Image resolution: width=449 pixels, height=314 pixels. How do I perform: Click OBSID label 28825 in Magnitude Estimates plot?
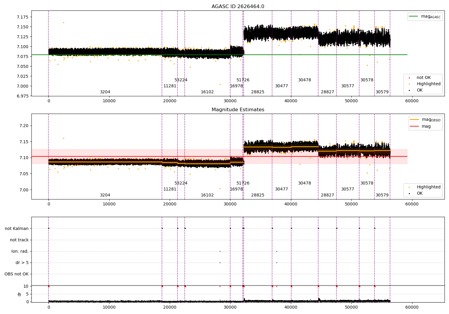[258, 195]
